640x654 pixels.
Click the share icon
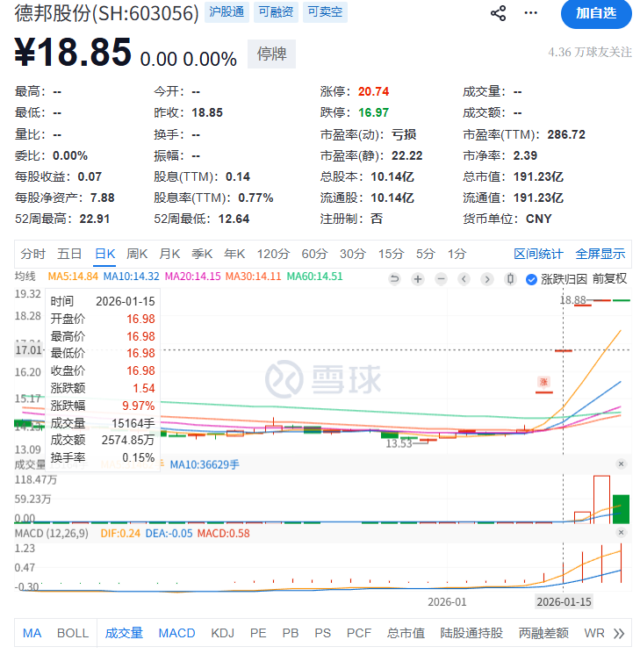point(498,13)
